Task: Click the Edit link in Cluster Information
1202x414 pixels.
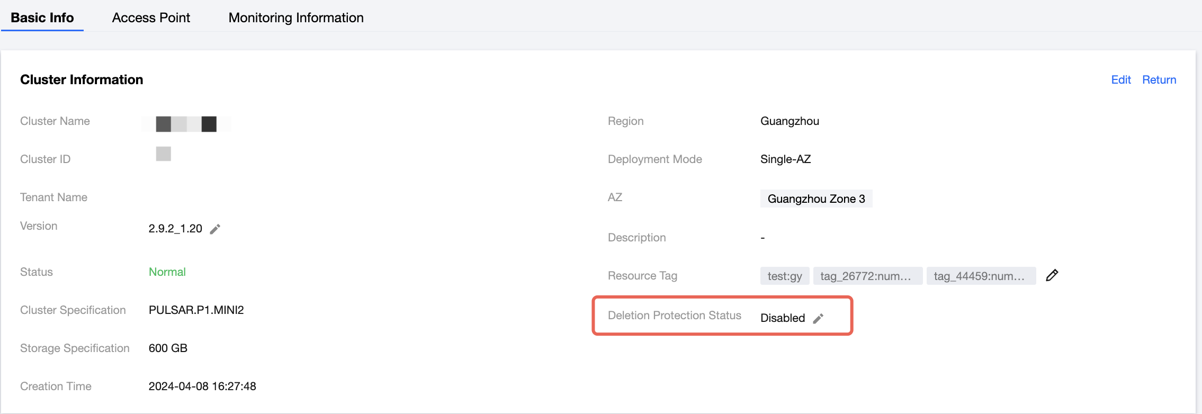Action: 1120,79
